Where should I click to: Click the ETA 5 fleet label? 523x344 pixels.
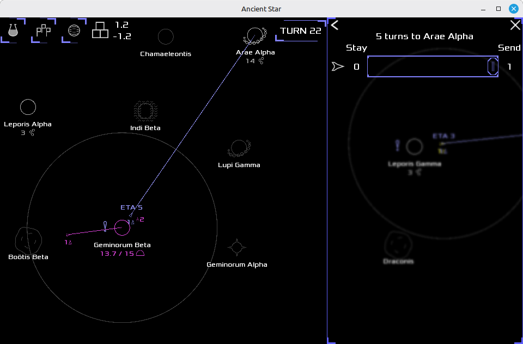click(131, 207)
